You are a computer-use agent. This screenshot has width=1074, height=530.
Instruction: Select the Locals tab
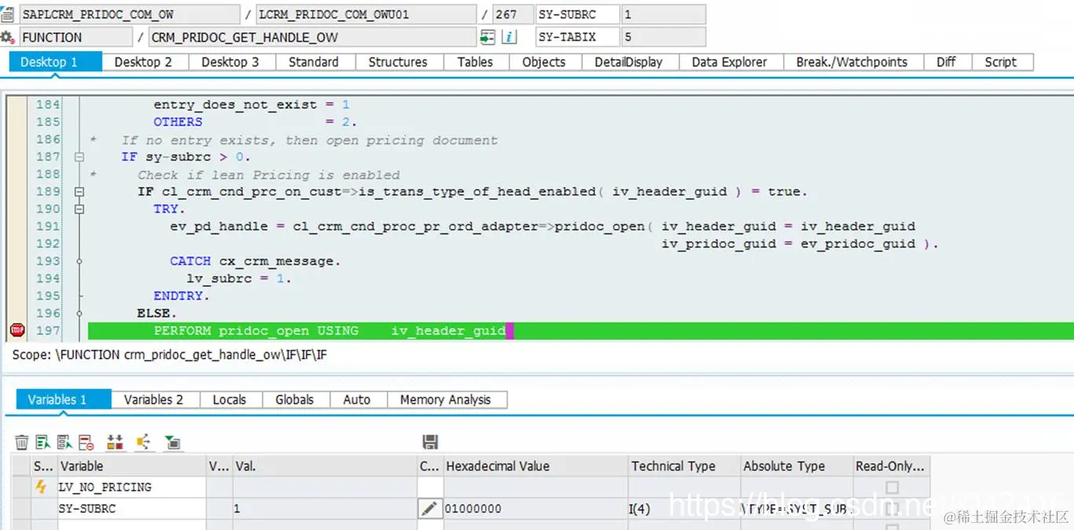[x=230, y=399]
